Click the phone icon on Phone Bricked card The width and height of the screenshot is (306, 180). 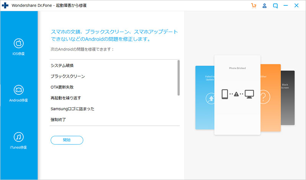(225, 94)
